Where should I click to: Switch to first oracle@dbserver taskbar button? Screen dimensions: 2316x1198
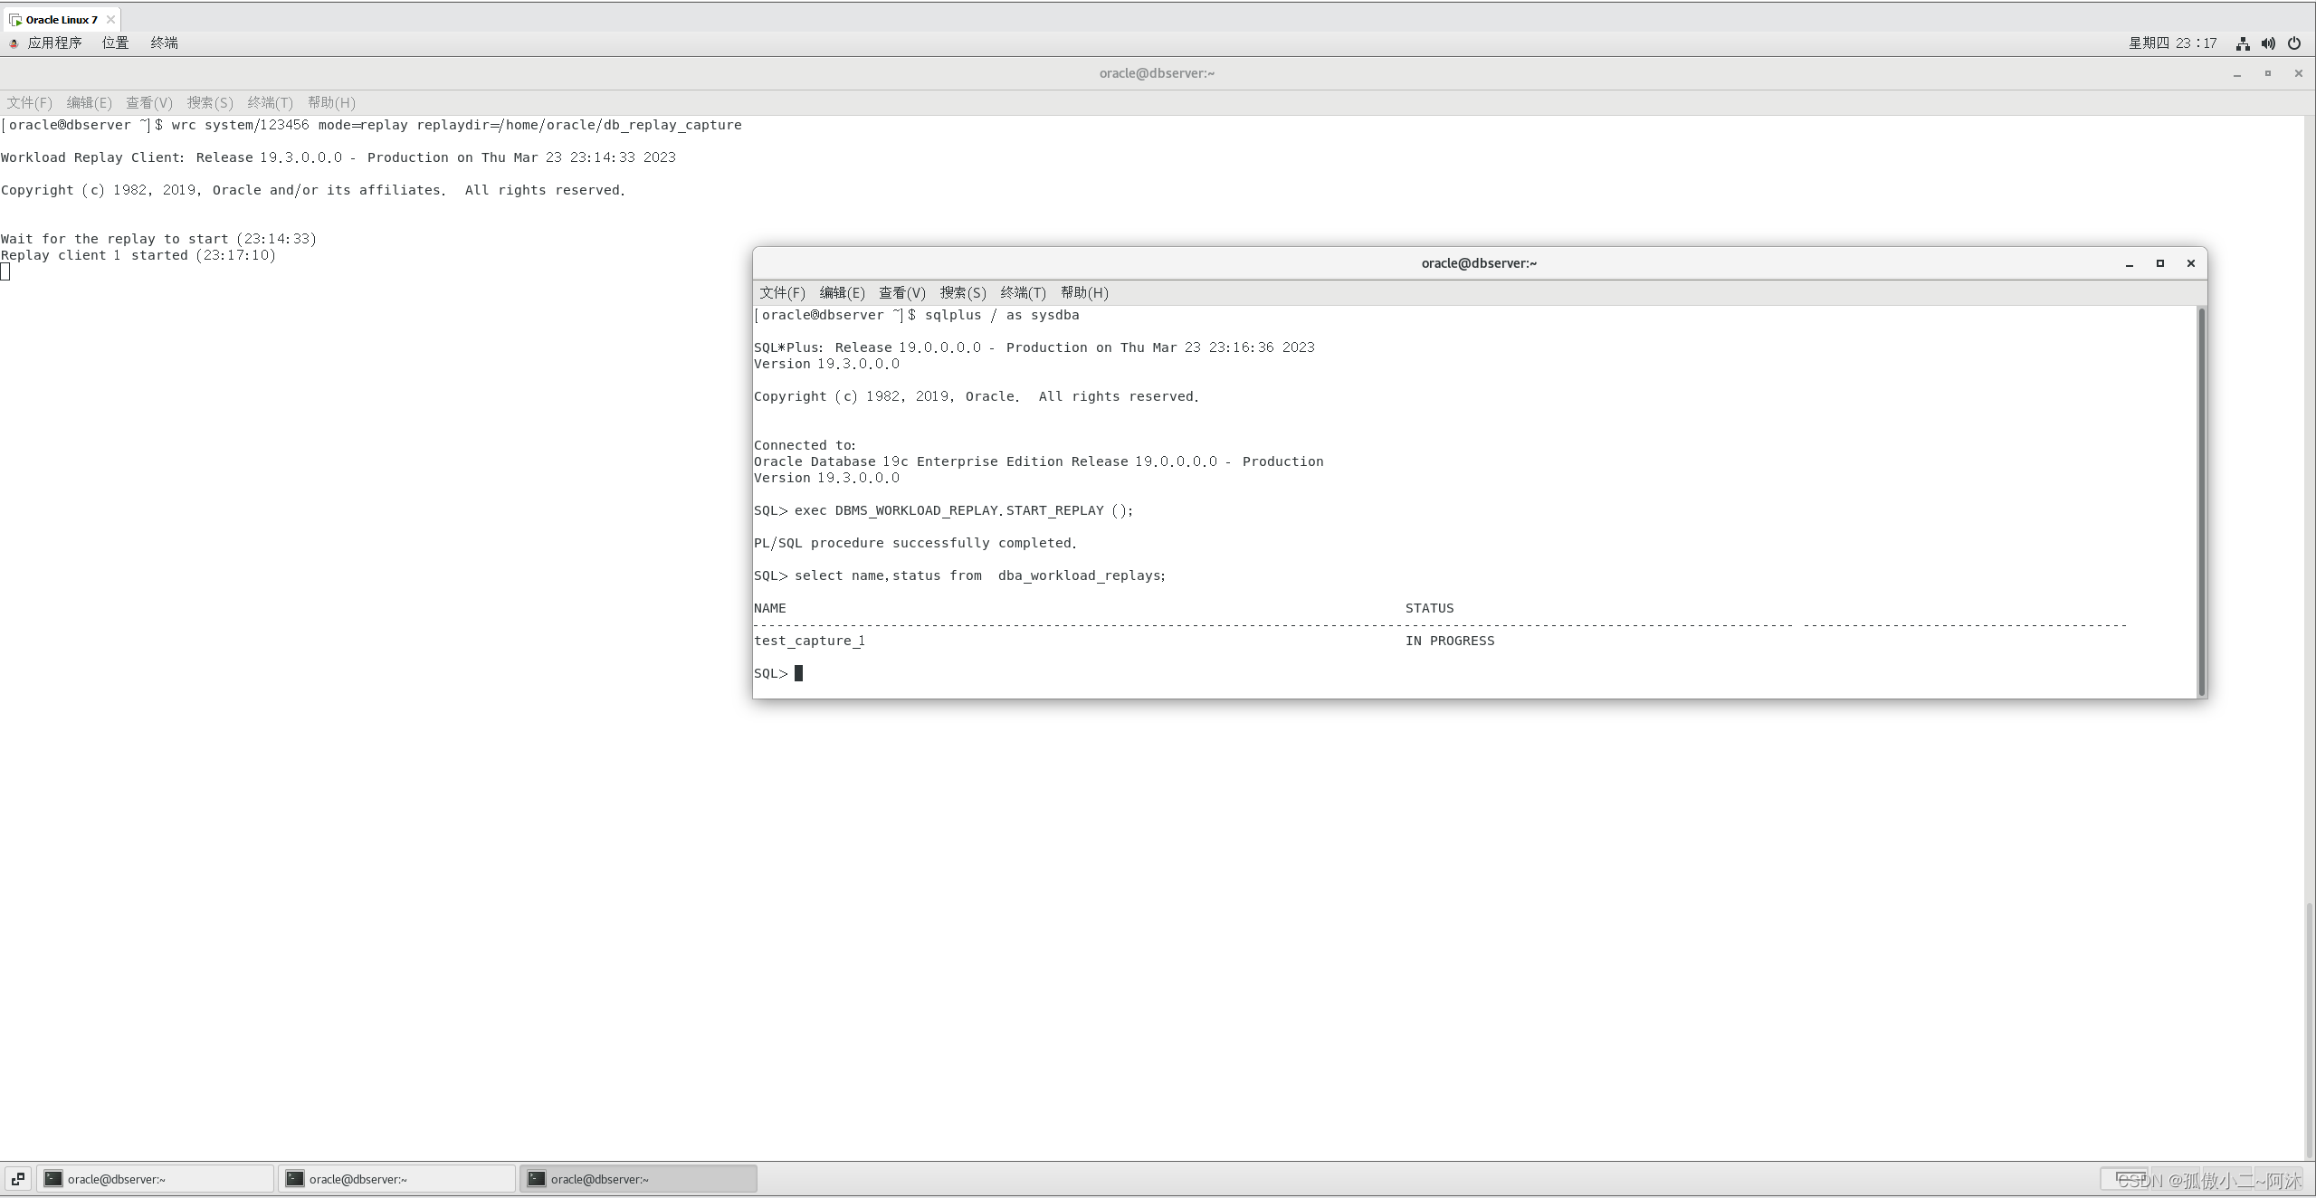point(155,1178)
